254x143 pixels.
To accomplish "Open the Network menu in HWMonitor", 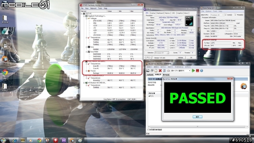I will (x=93, y=8).
